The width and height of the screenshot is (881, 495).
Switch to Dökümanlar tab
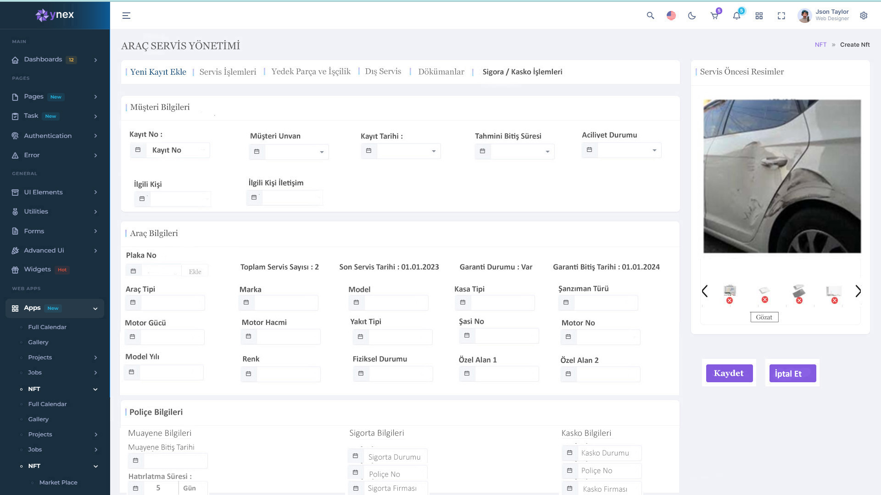coord(441,72)
